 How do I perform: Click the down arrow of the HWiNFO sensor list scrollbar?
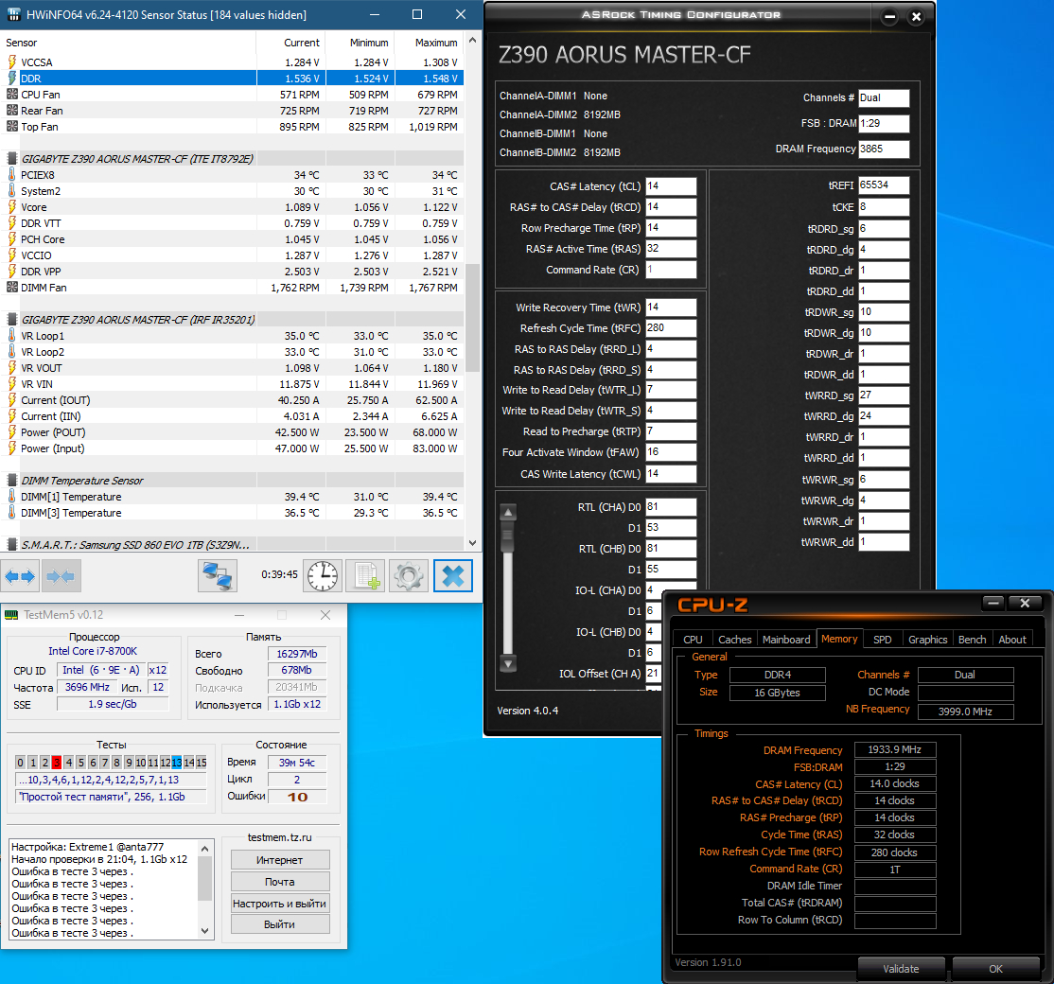tap(472, 542)
